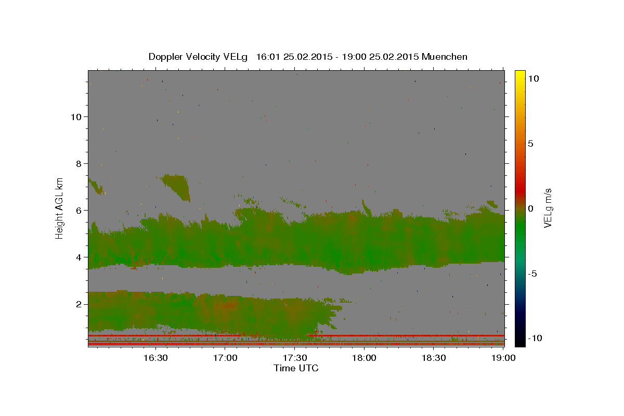The height and width of the screenshot is (416, 624).
Task: Click the 17:30 time tick label
Action: tap(294, 358)
